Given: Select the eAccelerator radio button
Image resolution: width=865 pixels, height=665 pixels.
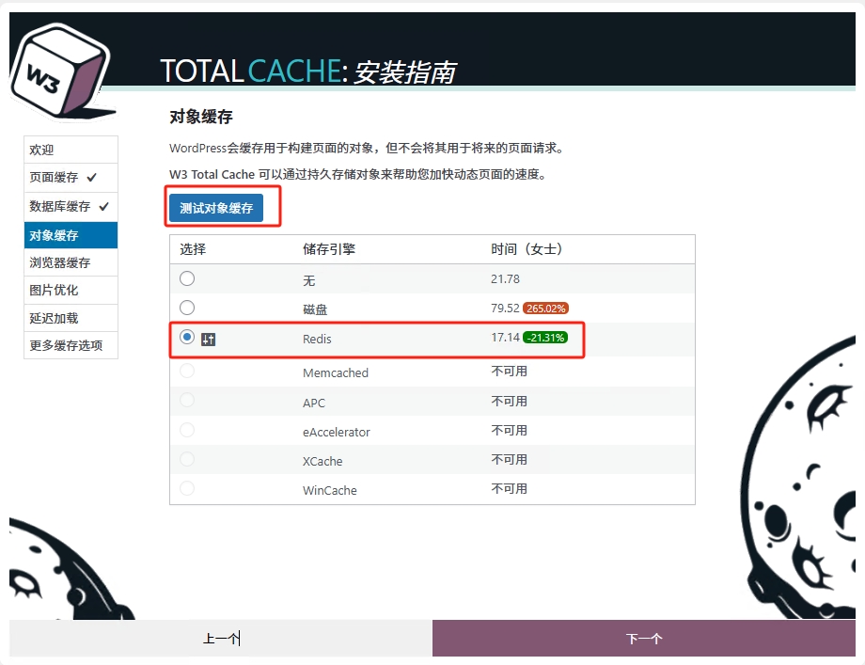Looking at the screenshot, I should point(187,430).
